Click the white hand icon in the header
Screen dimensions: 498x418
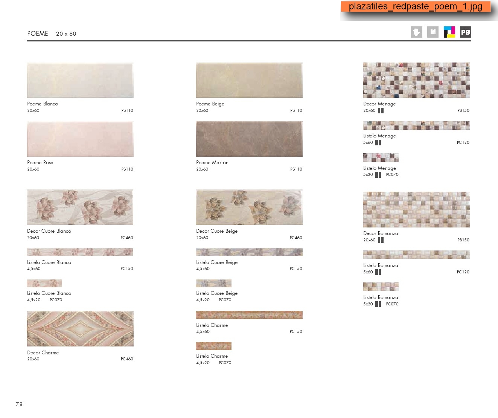(416, 32)
